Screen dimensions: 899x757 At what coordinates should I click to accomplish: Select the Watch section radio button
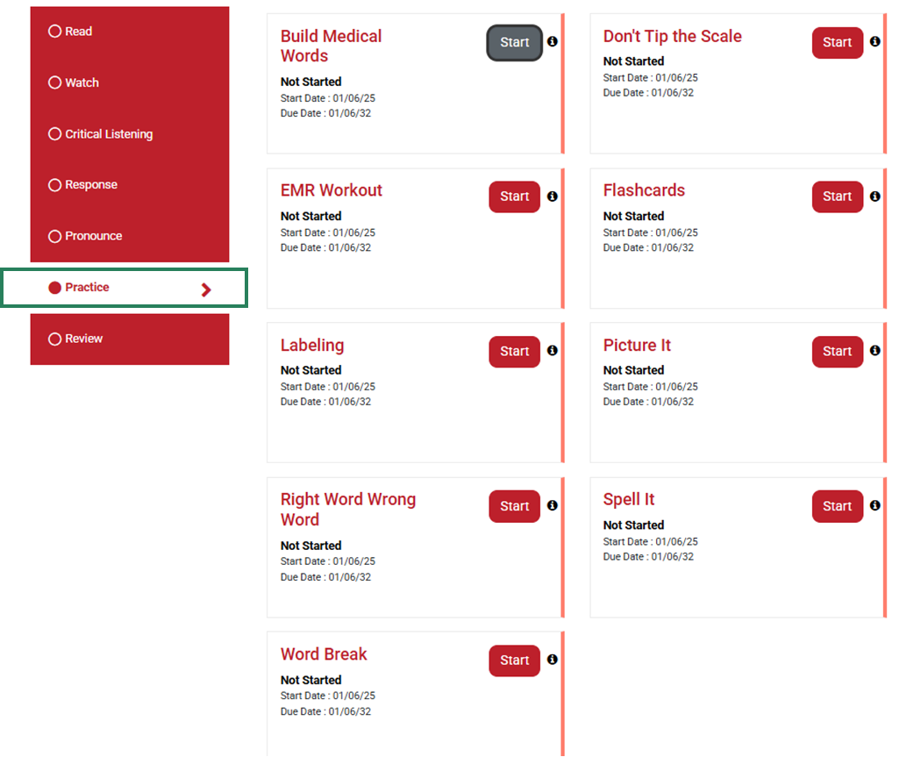pyautogui.click(x=54, y=82)
